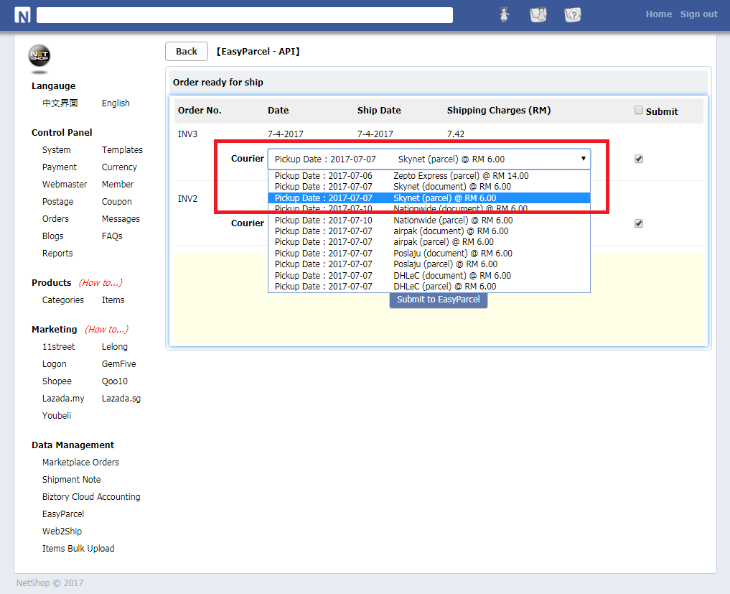Image resolution: width=730 pixels, height=594 pixels.
Task: Select highlighted Skynet (parcel) option in list
Action: (429, 198)
